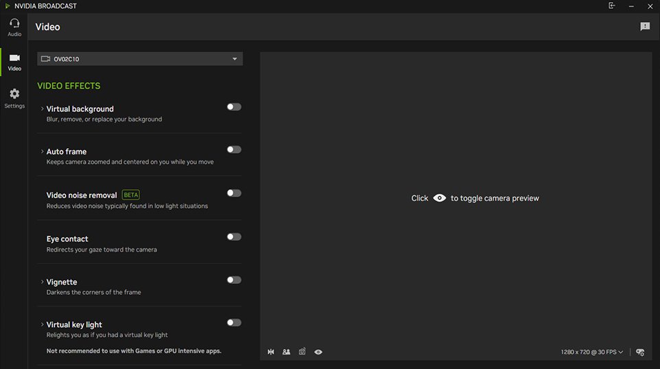
Task: Open the camera settings icon at bottom right
Action: pyautogui.click(x=640, y=352)
